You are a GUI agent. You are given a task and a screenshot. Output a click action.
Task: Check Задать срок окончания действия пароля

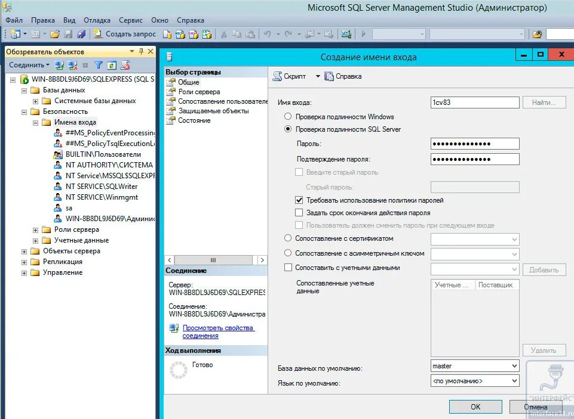(x=299, y=213)
